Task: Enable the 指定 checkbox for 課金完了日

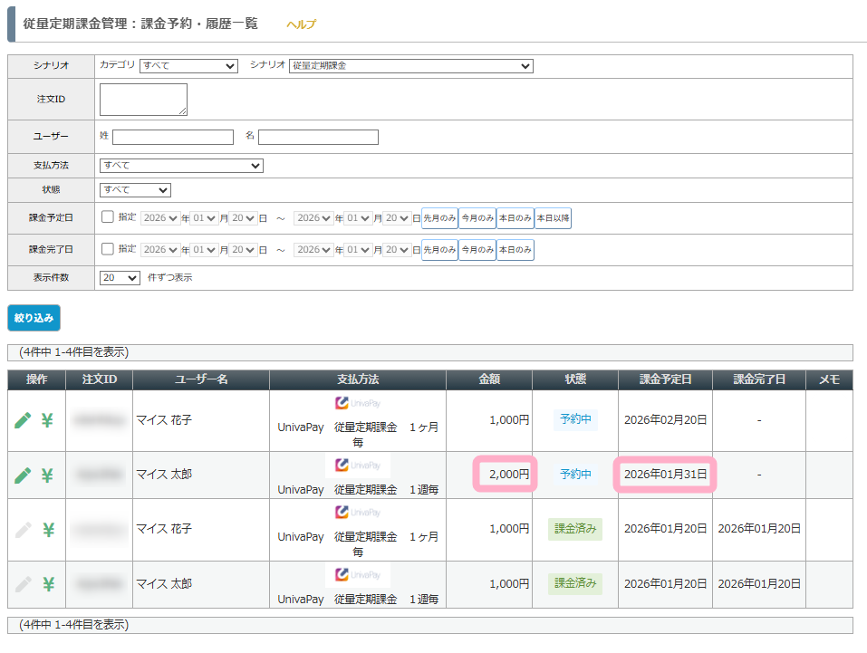Action: coord(108,249)
